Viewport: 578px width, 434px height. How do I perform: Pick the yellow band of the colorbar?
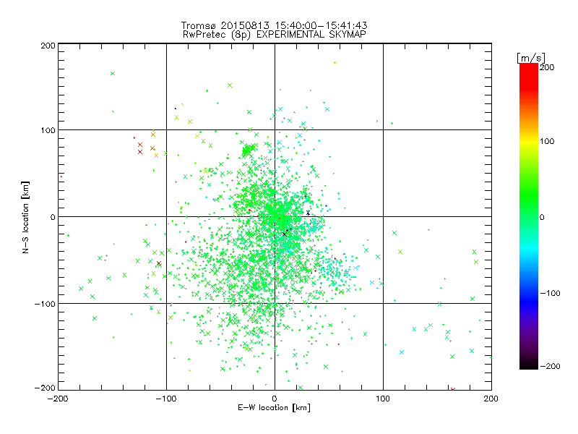coord(529,141)
